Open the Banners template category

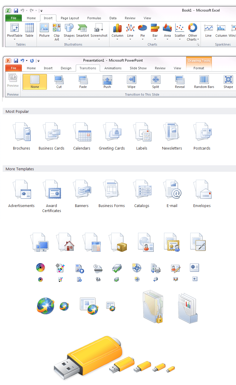pos(82,193)
